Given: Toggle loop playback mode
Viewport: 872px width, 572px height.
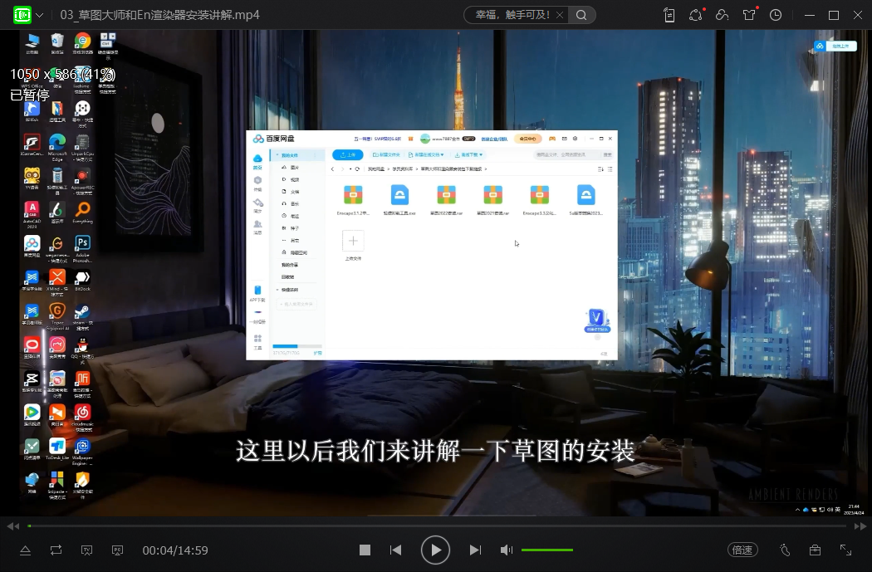Looking at the screenshot, I should (56, 550).
